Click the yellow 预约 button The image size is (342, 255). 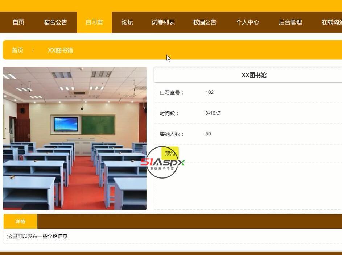(170, 153)
